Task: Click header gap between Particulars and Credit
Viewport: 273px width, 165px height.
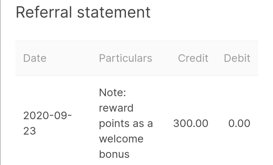Action: 165,58
